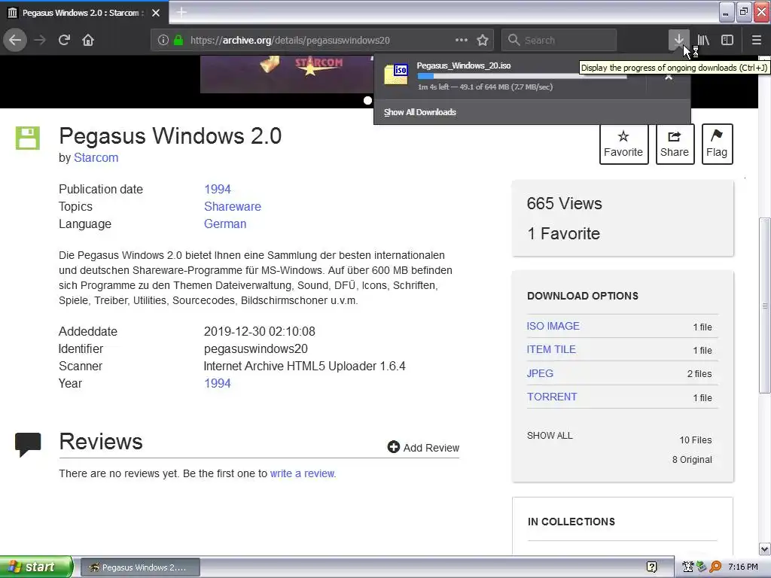Open a new tab with plus button
Screen dimensions: 771x578
(x=181, y=12)
